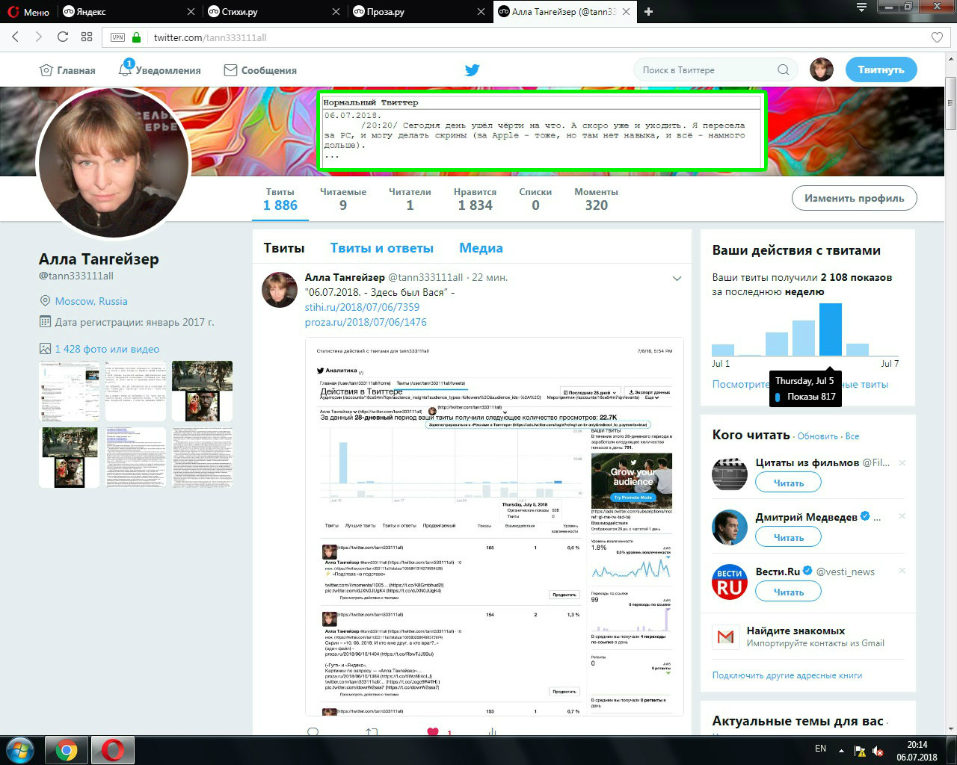This screenshot has height=765, width=957.
Task: Open a new browser tab
Action: pos(648,11)
